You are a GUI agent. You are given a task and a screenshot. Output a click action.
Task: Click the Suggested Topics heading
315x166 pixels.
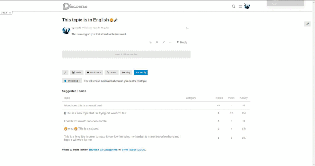tap(74, 91)
